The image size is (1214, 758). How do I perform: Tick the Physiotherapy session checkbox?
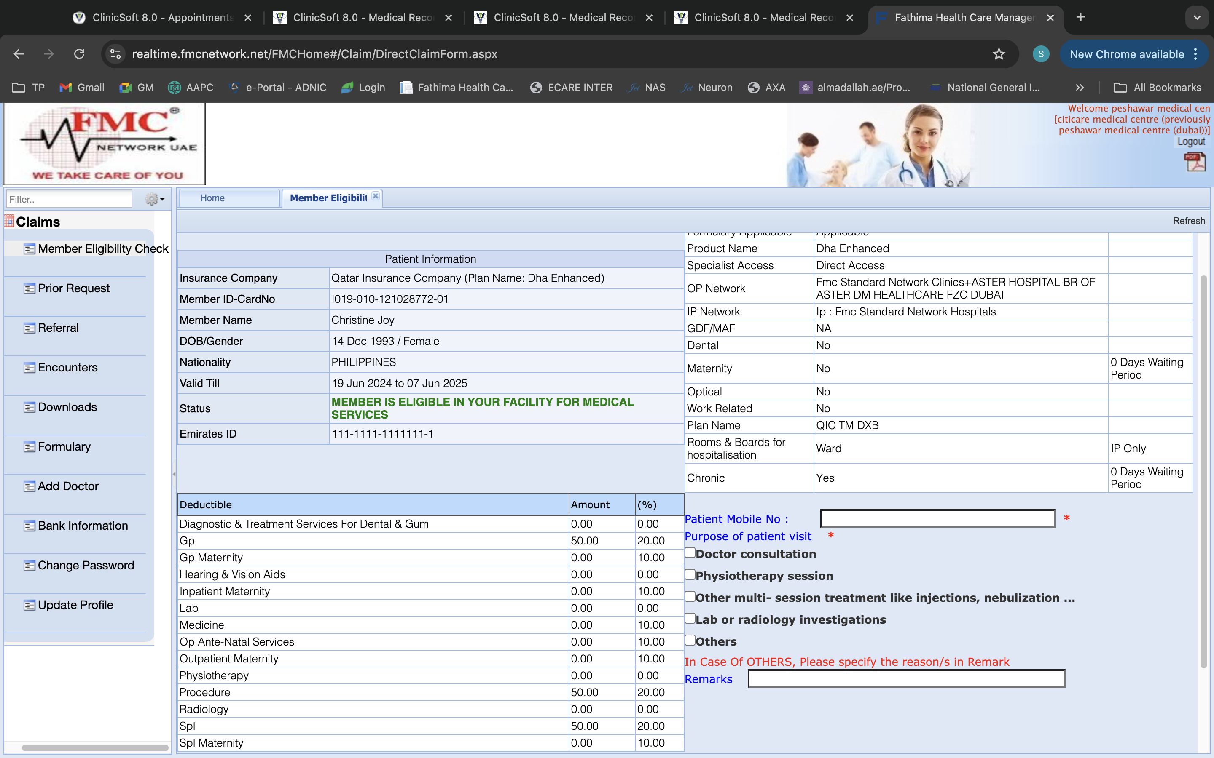690,574
